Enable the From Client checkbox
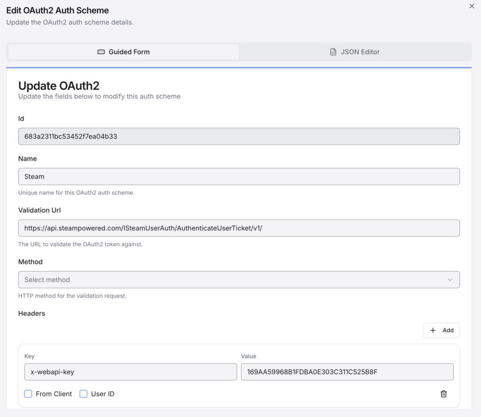The width and height of the screenshot is (481, 417). tap(28, 394)
